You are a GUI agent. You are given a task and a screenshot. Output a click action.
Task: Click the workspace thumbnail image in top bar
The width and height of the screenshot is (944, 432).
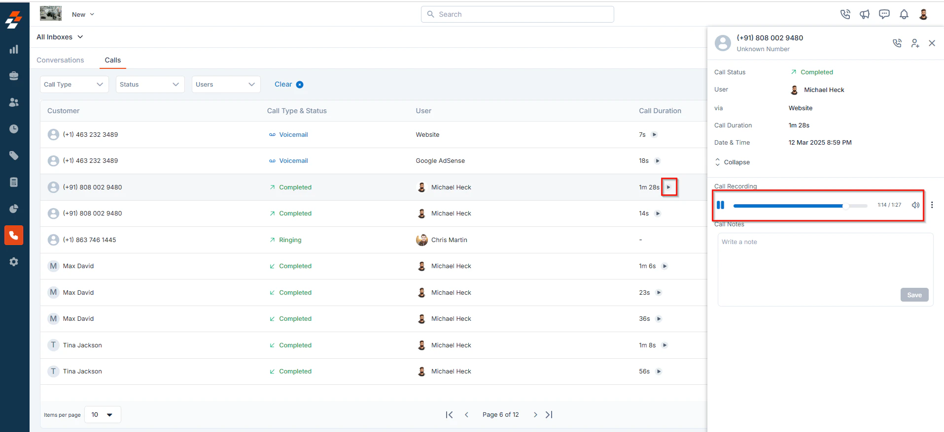coord(51,13)
